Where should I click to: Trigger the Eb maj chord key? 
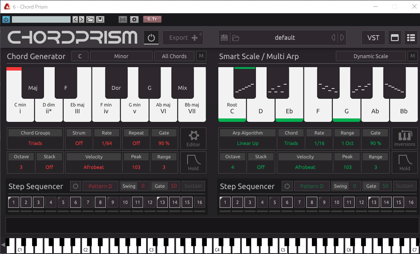click(77, 110)
